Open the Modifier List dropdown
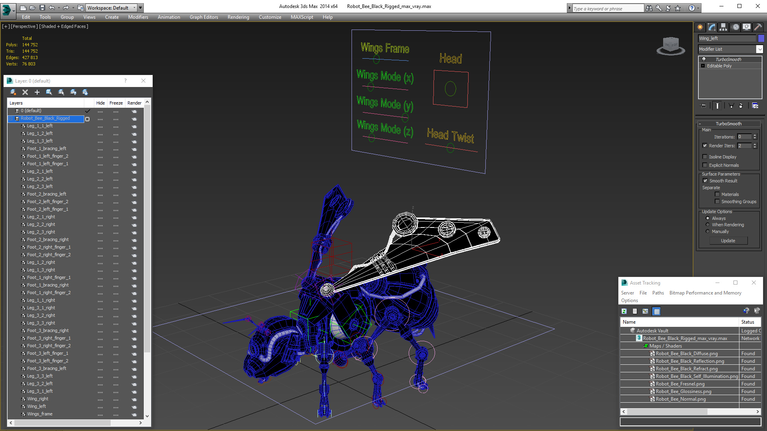Screen dimensions: 767x431 (x=759, y=49)
